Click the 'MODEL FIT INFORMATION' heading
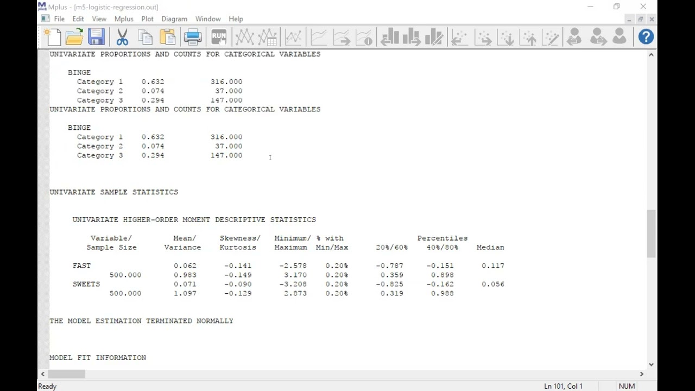695x391 pixels. click(x=98, y=358)
